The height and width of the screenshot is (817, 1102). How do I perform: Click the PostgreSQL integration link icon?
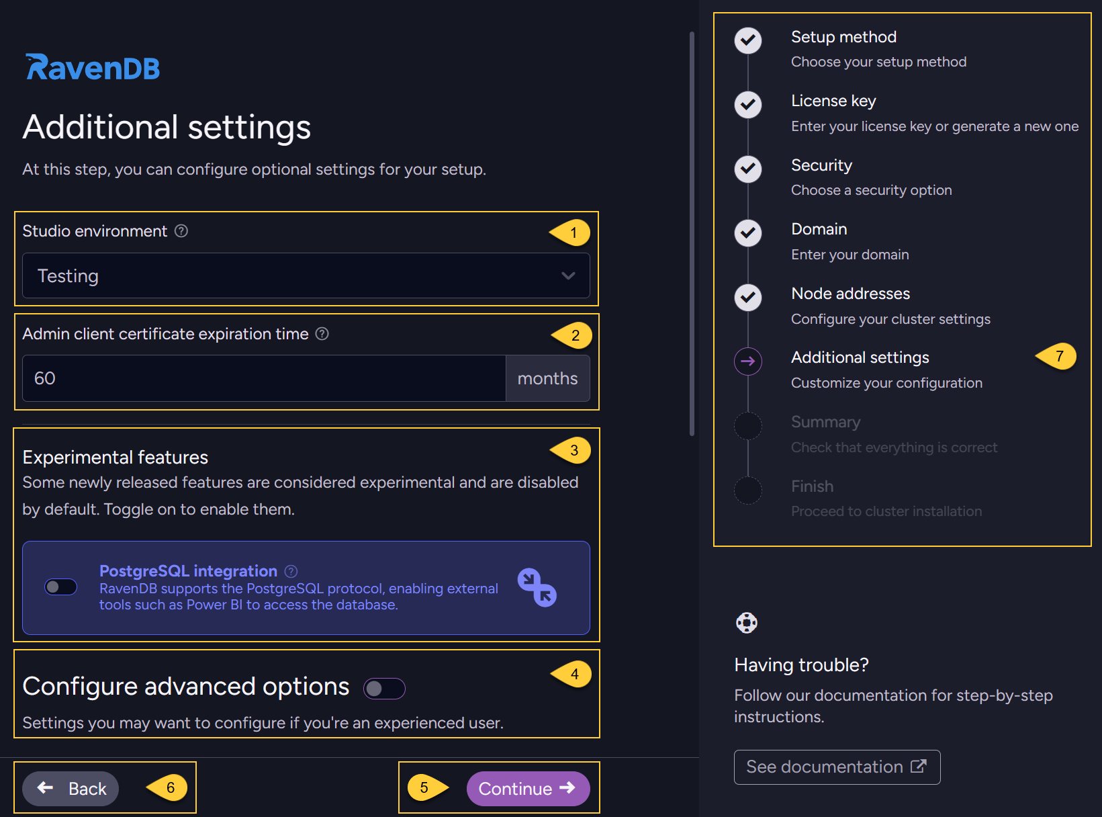click(536, 589)
